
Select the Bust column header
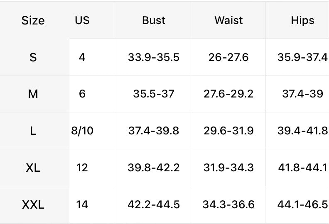(x=154, y=20)
